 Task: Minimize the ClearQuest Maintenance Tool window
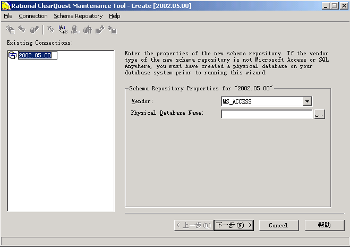(326, 6)
